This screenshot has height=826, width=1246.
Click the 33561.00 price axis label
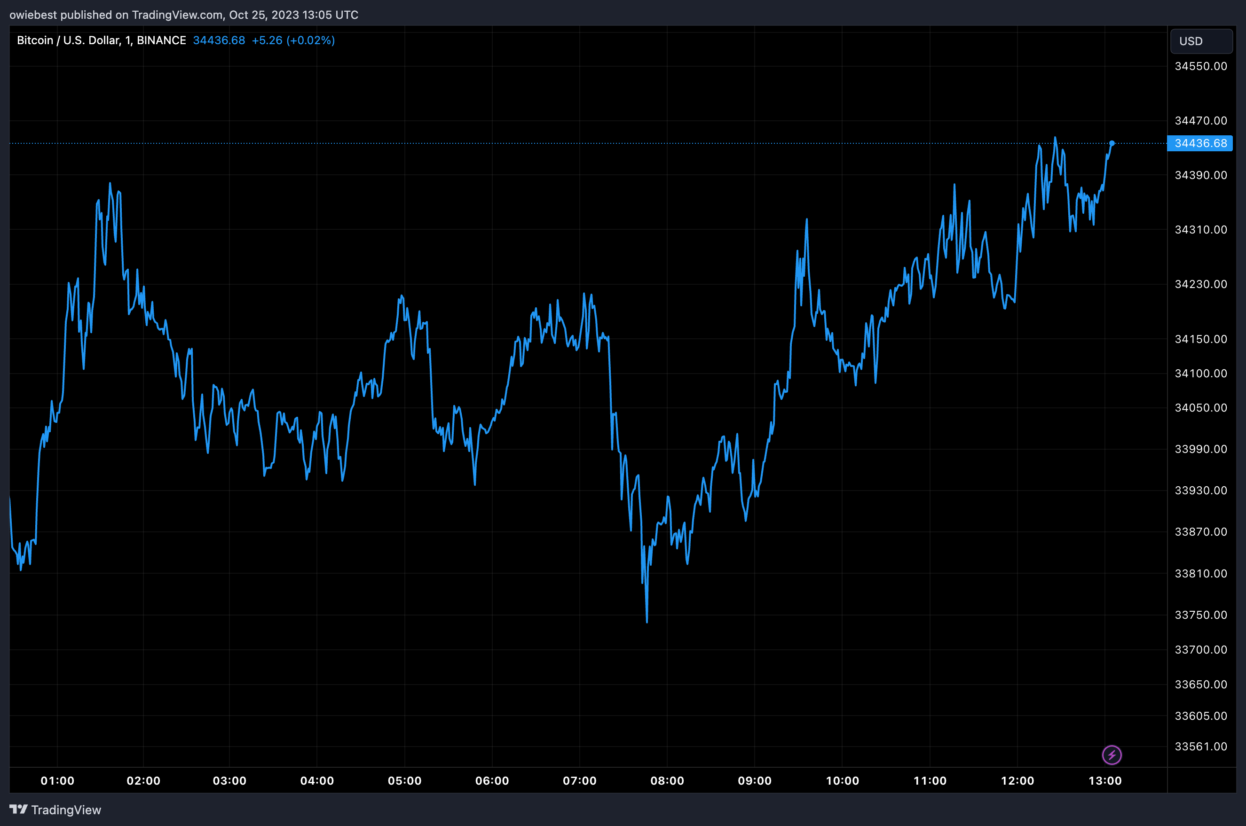coord(1201,747)
